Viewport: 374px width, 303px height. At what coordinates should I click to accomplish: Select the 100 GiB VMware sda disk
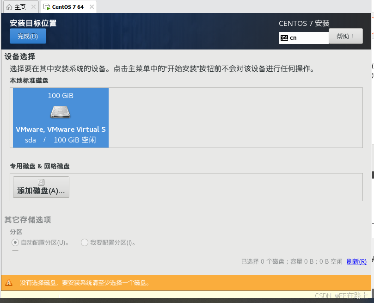click(x=61, y=117)
